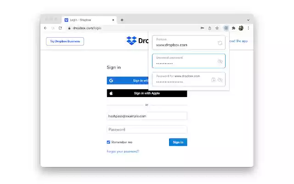
Task: Toggle visibility of the Universal password
Action: [x=220, y=61]
